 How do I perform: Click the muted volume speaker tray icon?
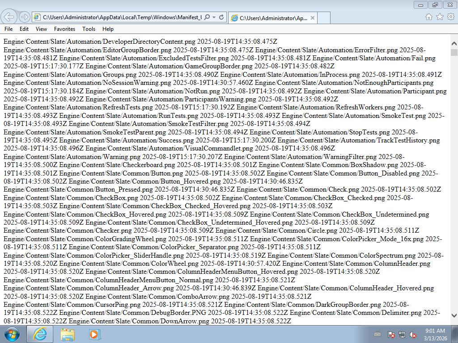pyautogui.click(x=413, y=335)
